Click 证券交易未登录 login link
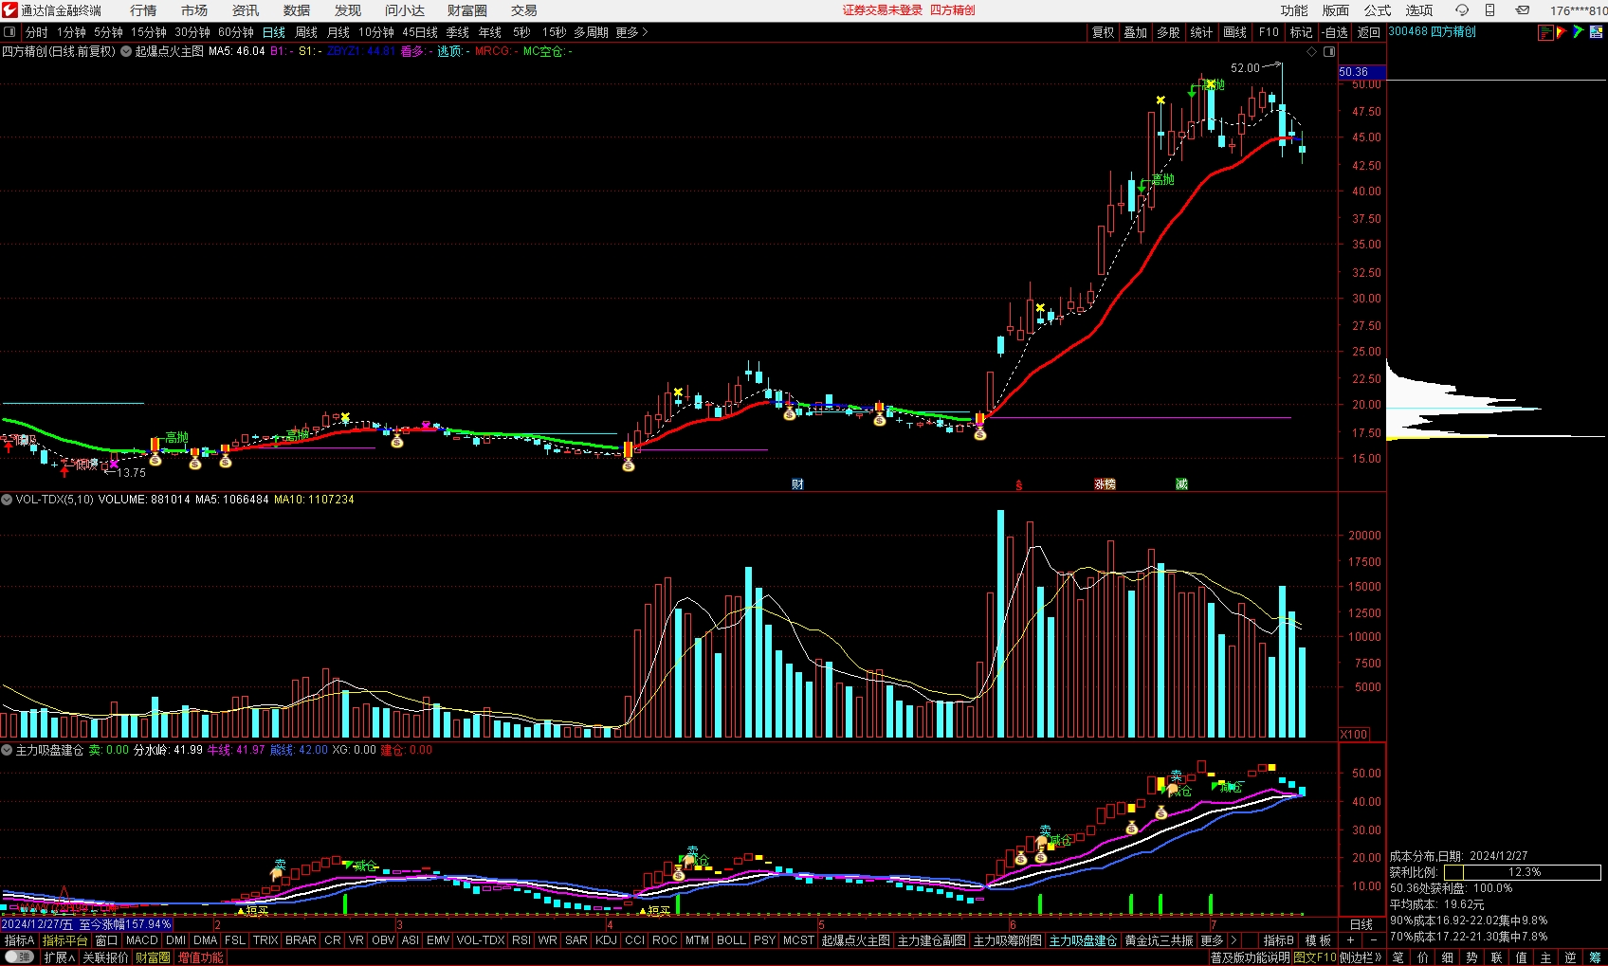 coord(882,10)
